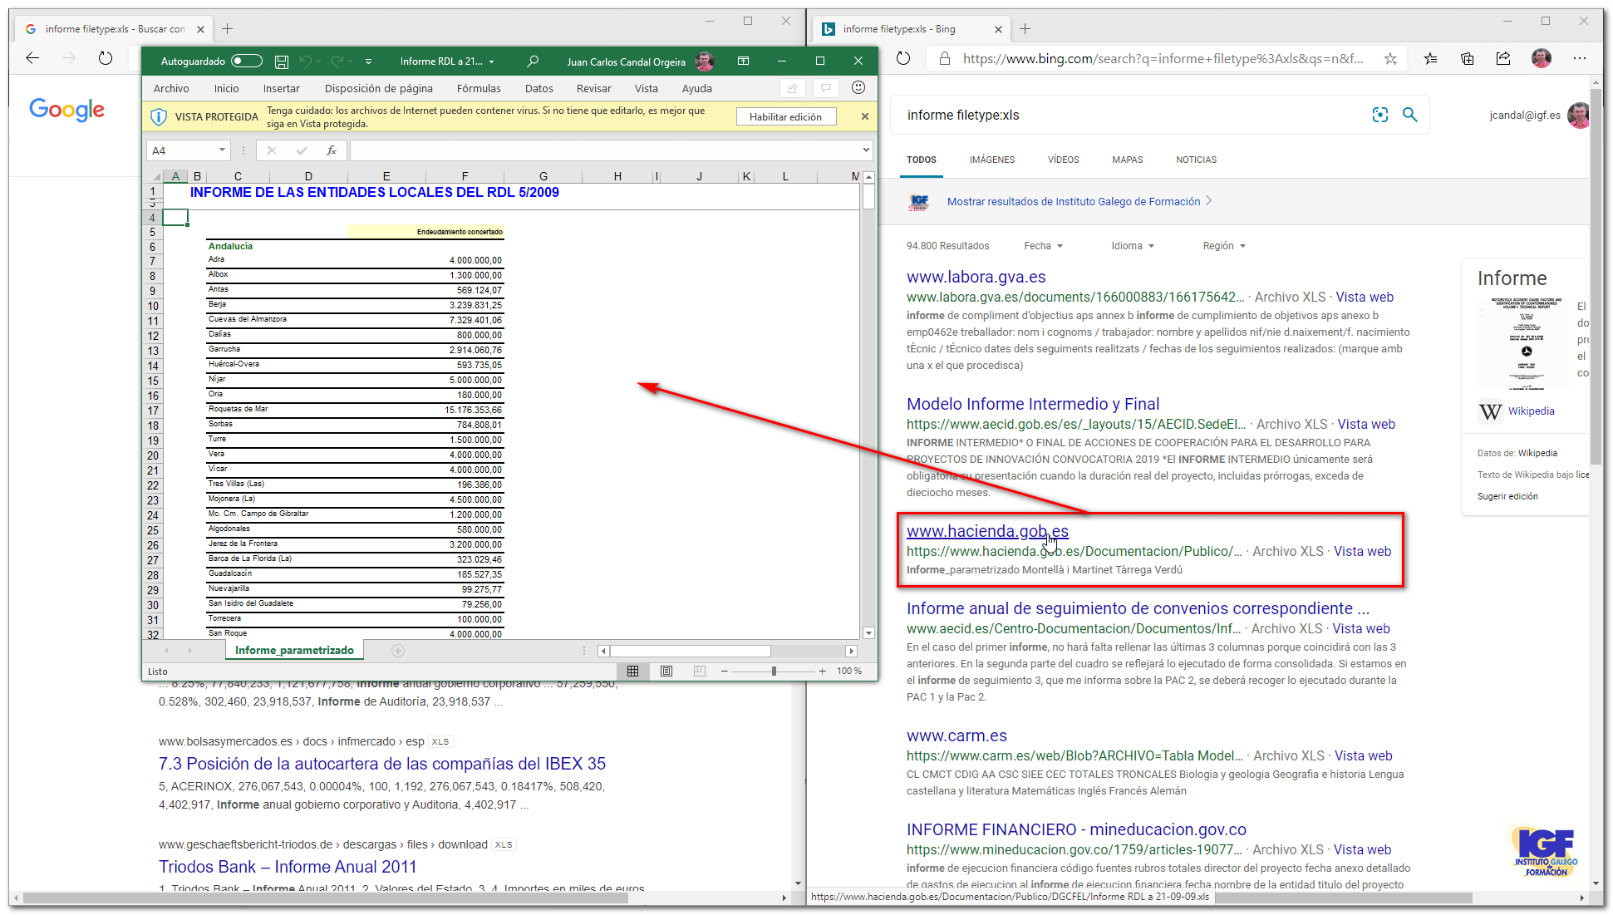1613x915 pixels.
Task: Click Mostrar resultados de Instituto Galego link
Action: (1074, 202)
